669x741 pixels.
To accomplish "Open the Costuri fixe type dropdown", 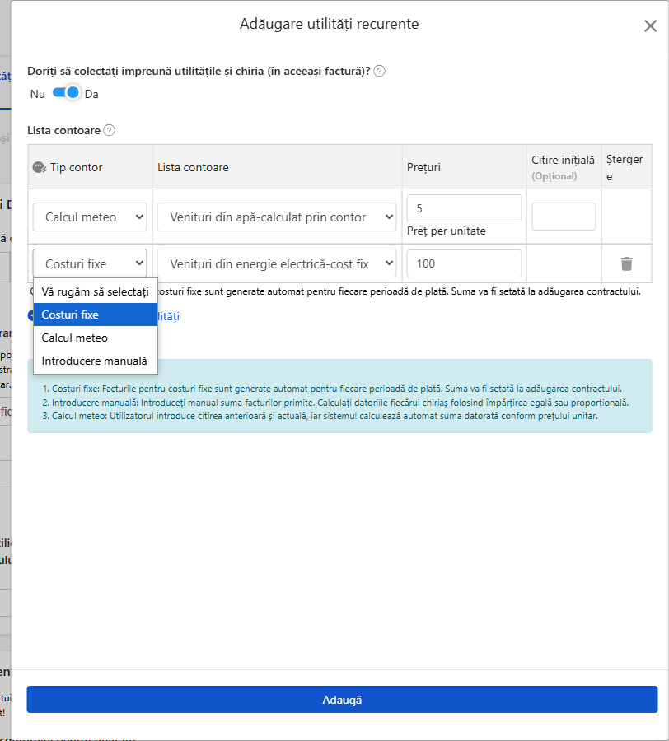I will (90, 263).
